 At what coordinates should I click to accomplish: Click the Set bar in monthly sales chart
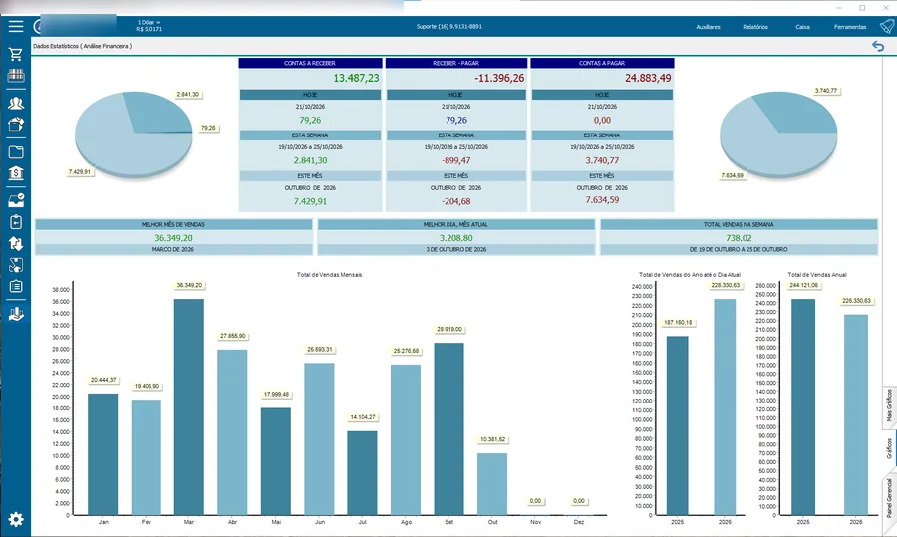tap(448, 429)
